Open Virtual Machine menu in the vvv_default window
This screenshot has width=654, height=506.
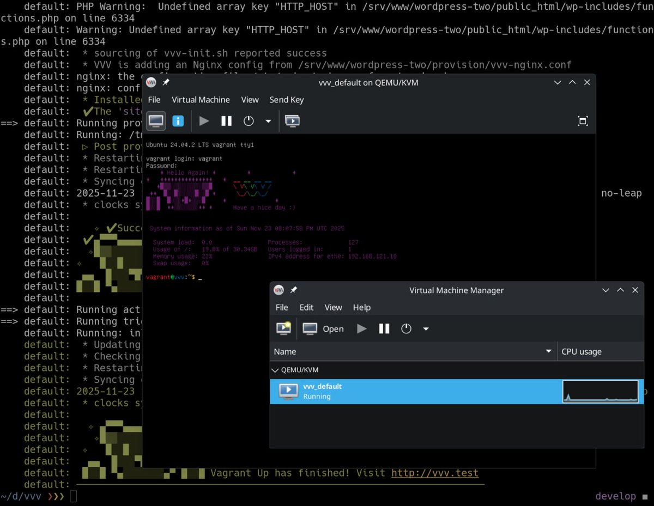click(201, 100)
